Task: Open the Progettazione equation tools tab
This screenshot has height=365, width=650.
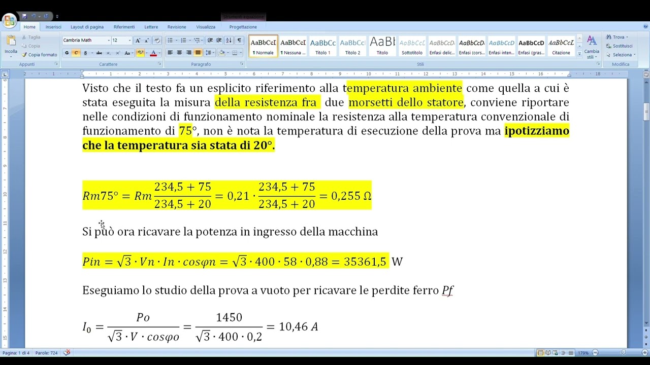Action: pyautogui.click(x=243, y=27)
